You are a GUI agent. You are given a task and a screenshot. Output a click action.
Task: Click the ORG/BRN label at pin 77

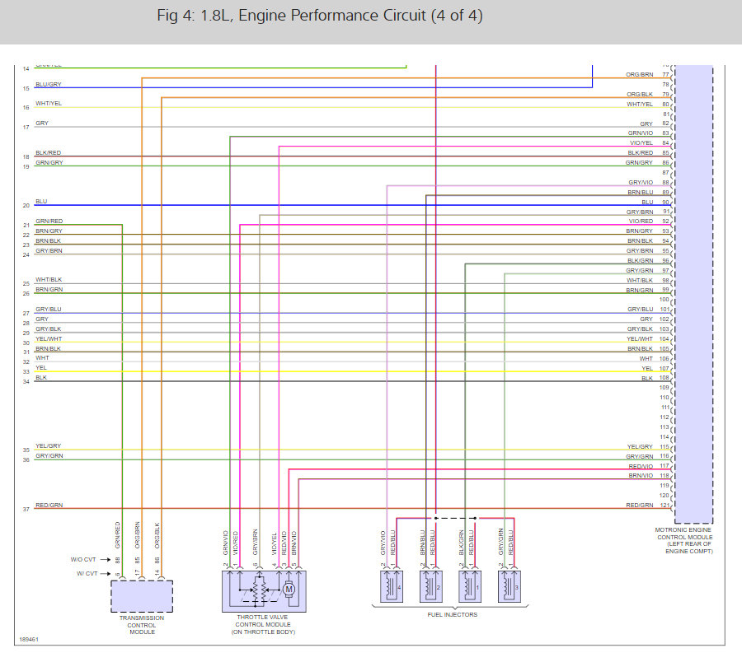(639, 75)
